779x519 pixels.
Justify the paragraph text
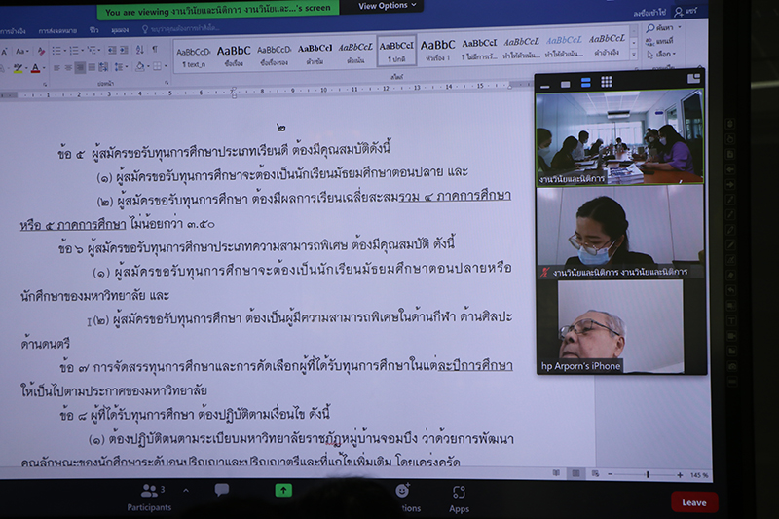[x=92, y=67]
